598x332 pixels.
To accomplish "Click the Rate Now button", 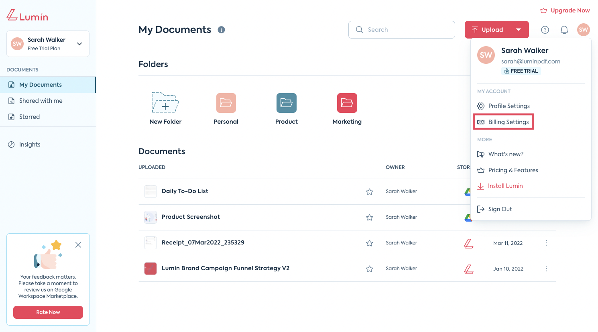I will [x=48, y=312].
